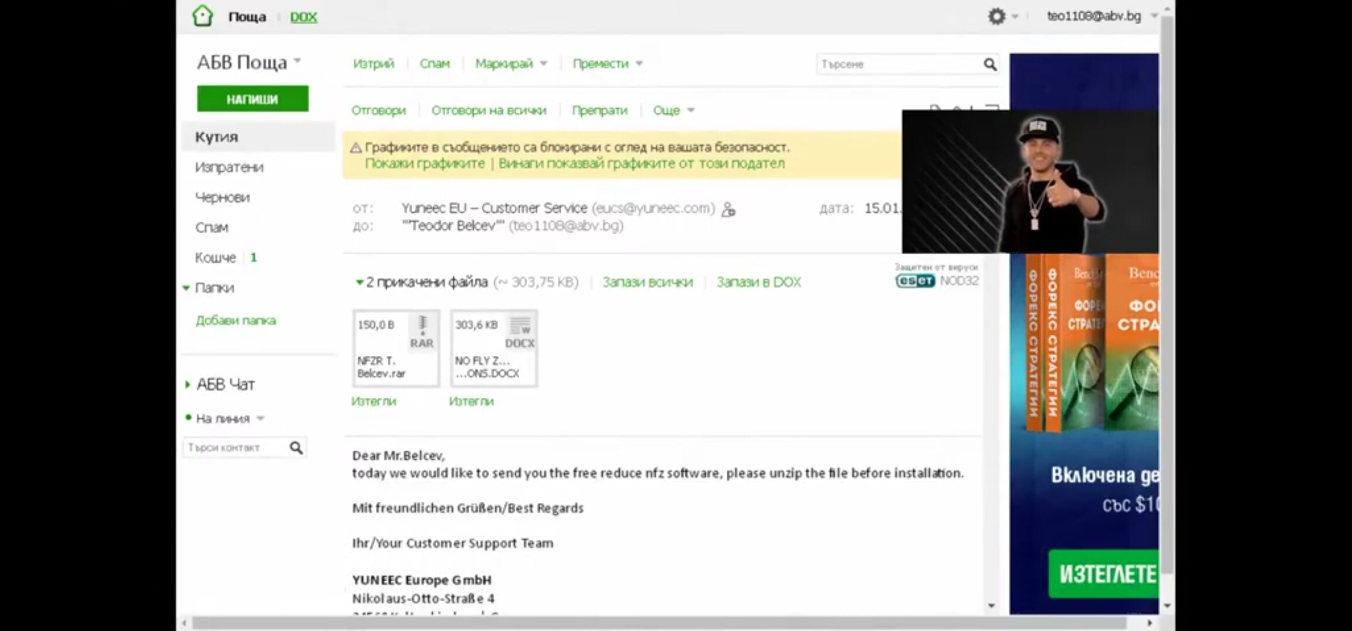Open the DOX tab

tap(303, 17)
